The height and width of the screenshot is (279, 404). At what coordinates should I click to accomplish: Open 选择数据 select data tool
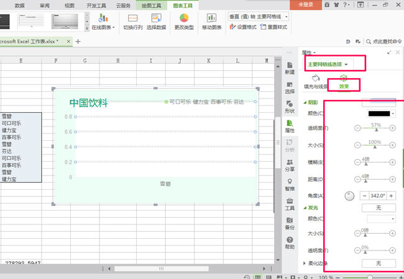point(156,22)
